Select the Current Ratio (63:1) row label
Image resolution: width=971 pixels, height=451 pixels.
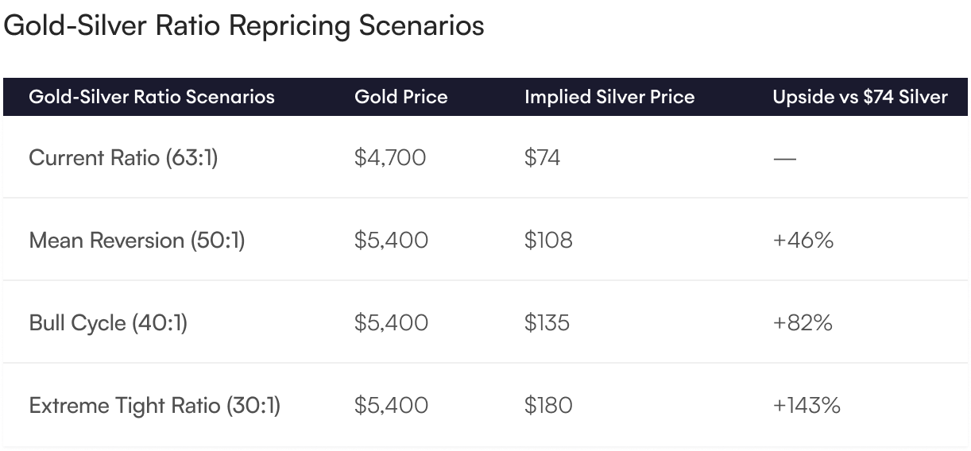click(x=123, y=157)
